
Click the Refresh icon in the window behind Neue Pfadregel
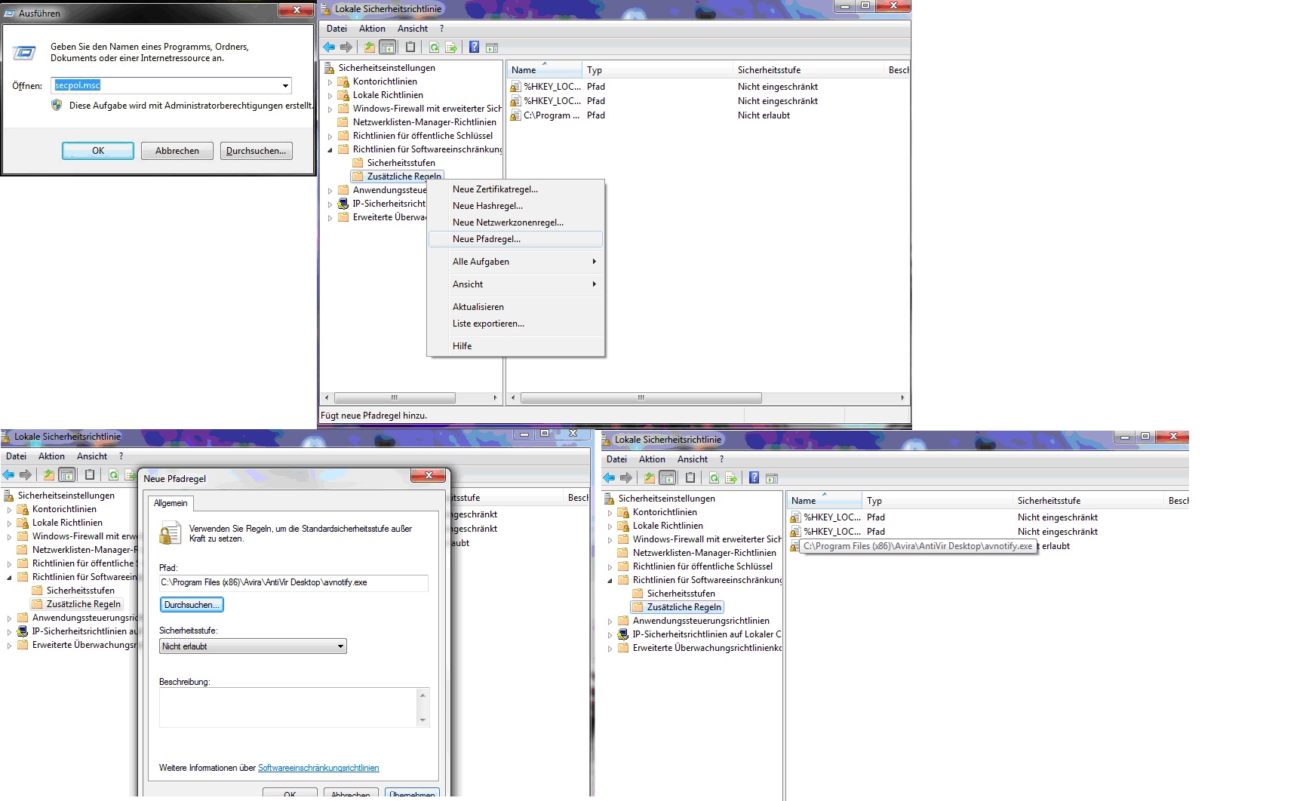tap(113, 475)
